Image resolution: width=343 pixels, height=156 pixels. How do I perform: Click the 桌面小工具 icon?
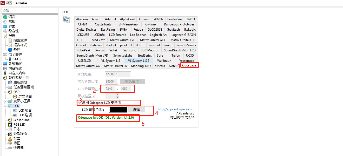10,101
